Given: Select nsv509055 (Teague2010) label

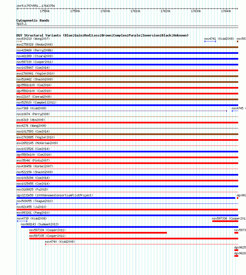Looking at the screenshot, I should [35, 201].
